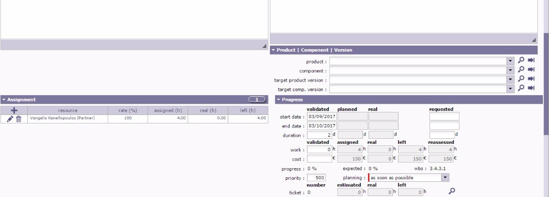Add a new assignment with plus icon
Viewport: 549px width, 197px height.
tap(14, 110)
